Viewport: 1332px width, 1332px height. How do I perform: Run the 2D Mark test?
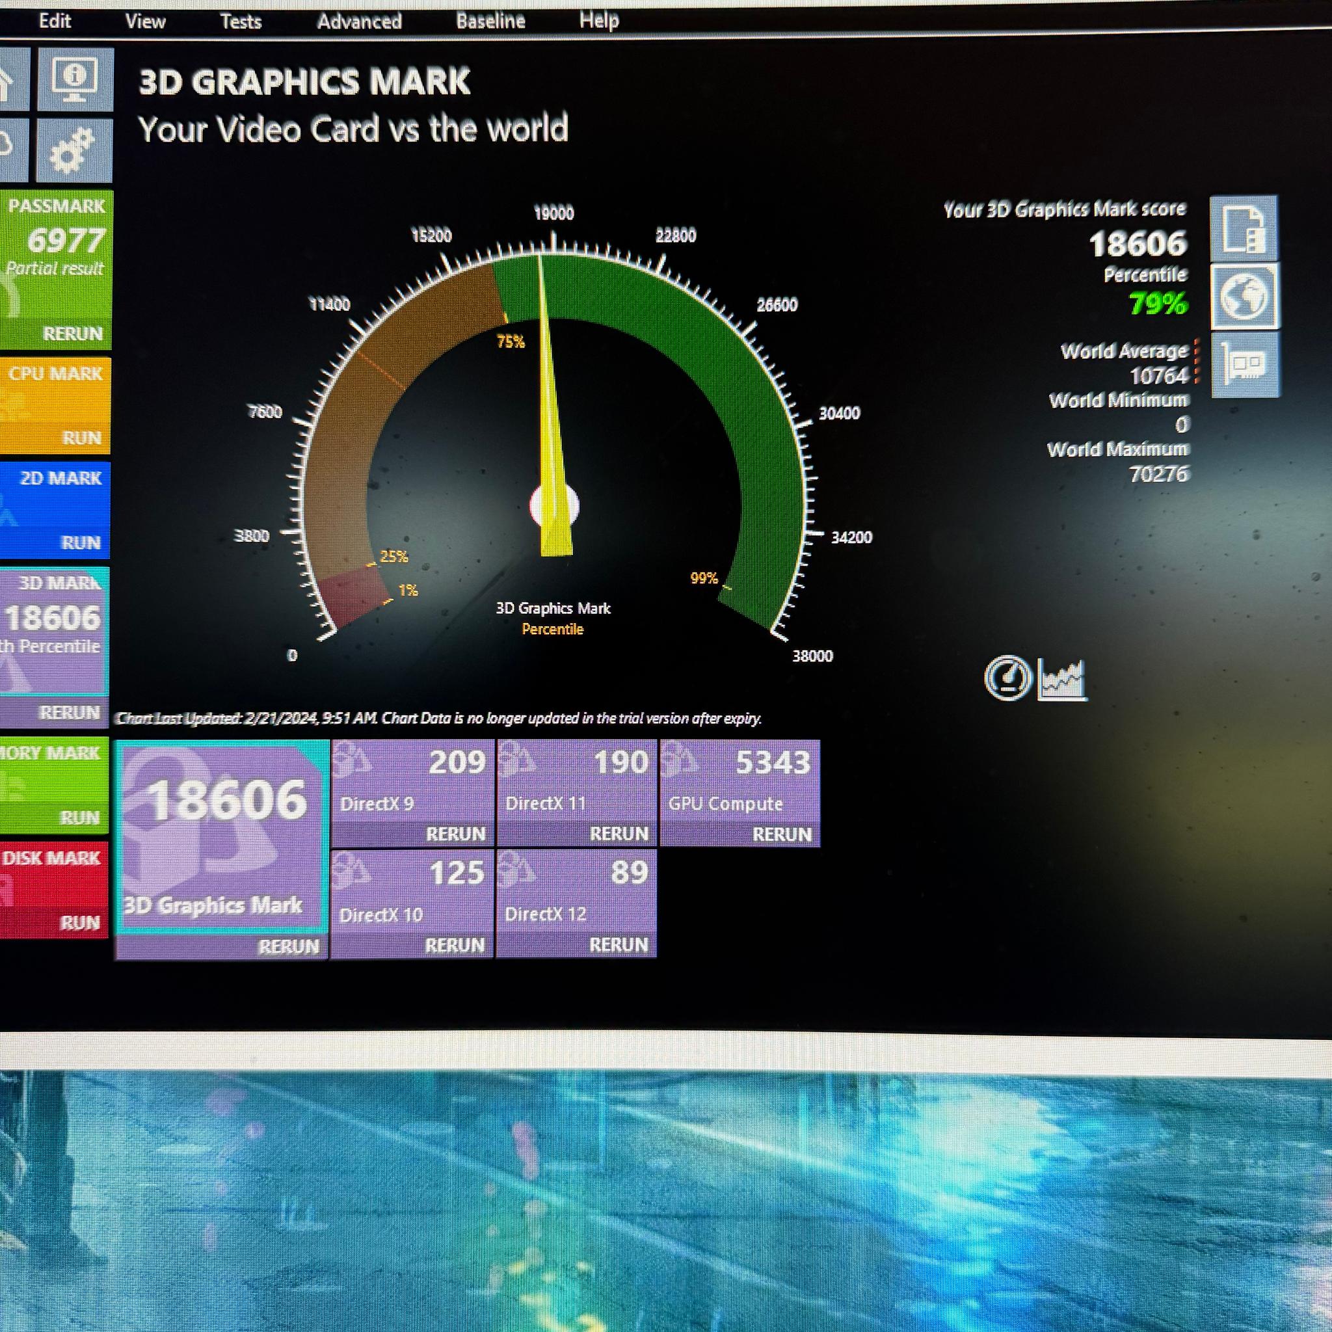coord(81,542)
